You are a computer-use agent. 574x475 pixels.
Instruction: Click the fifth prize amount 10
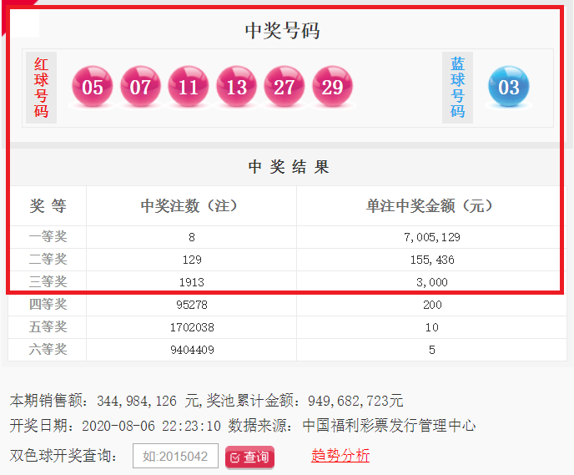point(432,327)
